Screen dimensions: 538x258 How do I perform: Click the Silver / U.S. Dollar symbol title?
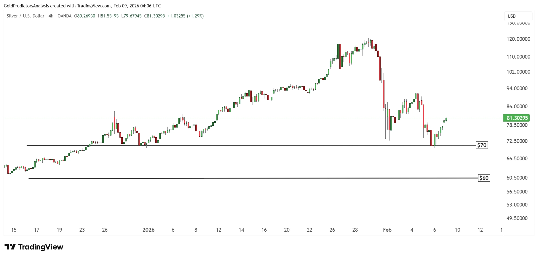(25, 16)
